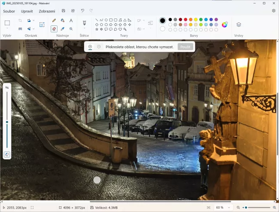The image size is (279, 212).
Task: Click the Eraser tool
Action: click(54, 29)
